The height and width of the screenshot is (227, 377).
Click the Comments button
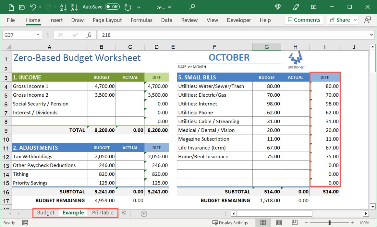tap(304, 20)
